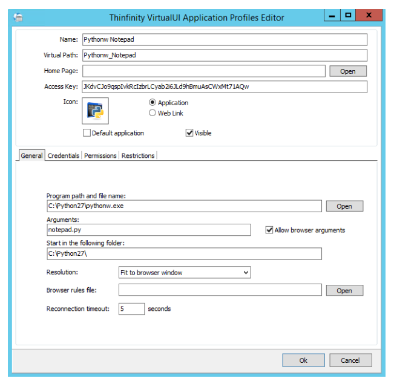Viewport: 394px width, 387px height.
Task: Click Open button next to Home Page
Action: [347, 71]
